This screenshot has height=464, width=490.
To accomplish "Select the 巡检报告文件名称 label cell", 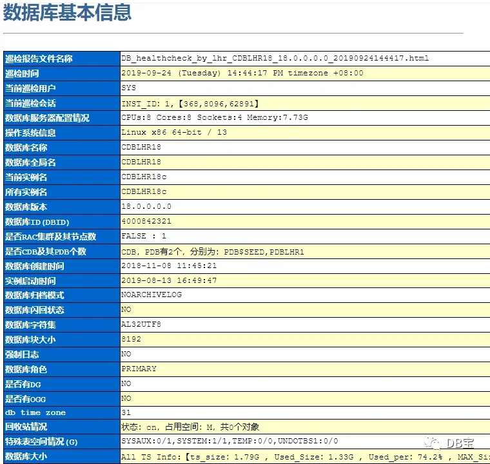I will coord(62,59).
